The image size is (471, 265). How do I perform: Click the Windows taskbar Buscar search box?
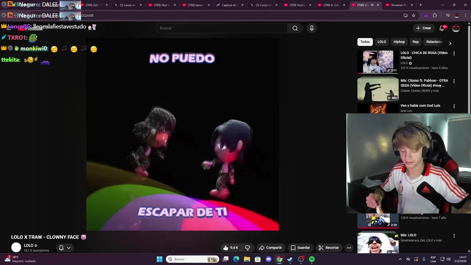click(192, 259)
